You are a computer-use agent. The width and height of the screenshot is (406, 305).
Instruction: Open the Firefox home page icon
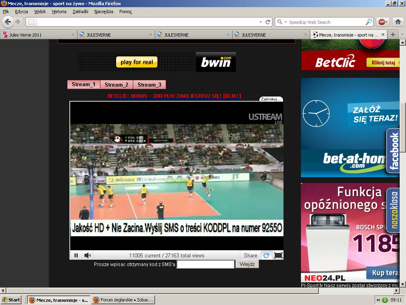(398, 22)
